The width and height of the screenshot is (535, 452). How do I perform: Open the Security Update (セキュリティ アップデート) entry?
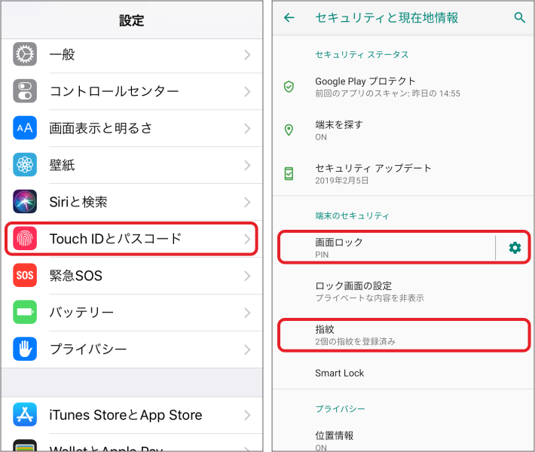tap(403, 174)
